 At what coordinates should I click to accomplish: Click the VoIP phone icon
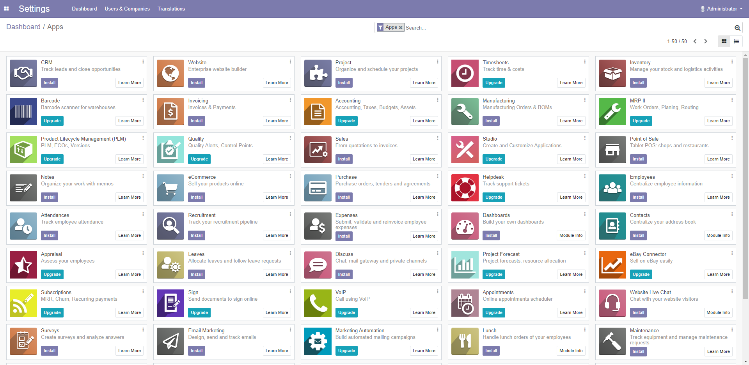point(318,303)
